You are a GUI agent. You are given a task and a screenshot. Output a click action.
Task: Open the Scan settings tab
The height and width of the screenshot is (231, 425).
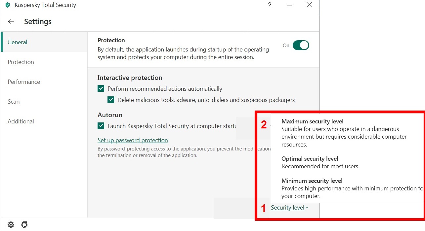pyautogui.click(x=14, y=102)
